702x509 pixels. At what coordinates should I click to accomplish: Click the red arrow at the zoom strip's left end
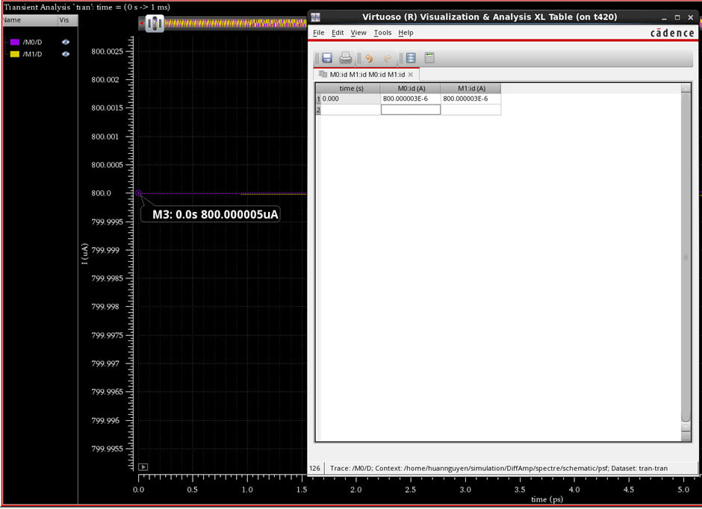[141, 23]
